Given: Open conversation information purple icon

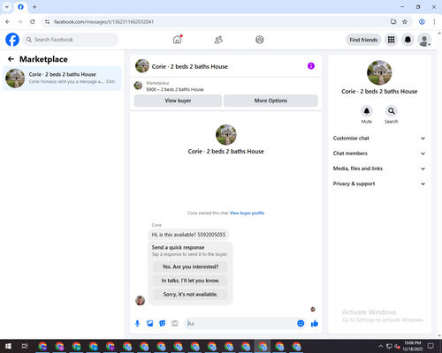Looking at the screenshot, I should tap(311, 66).
